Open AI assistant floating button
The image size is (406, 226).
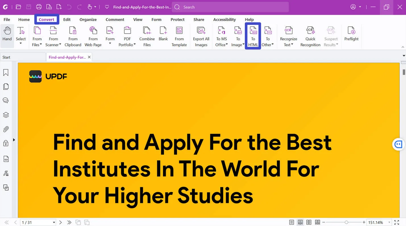point(398,144)
